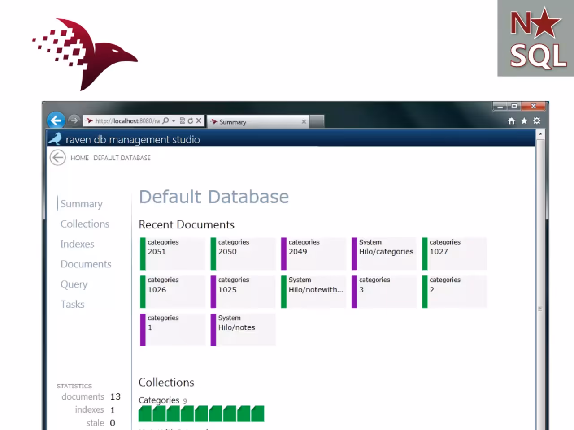574x430 pixels.
Task: Click the raven bird logo in studio header
Action: (55, 139)
